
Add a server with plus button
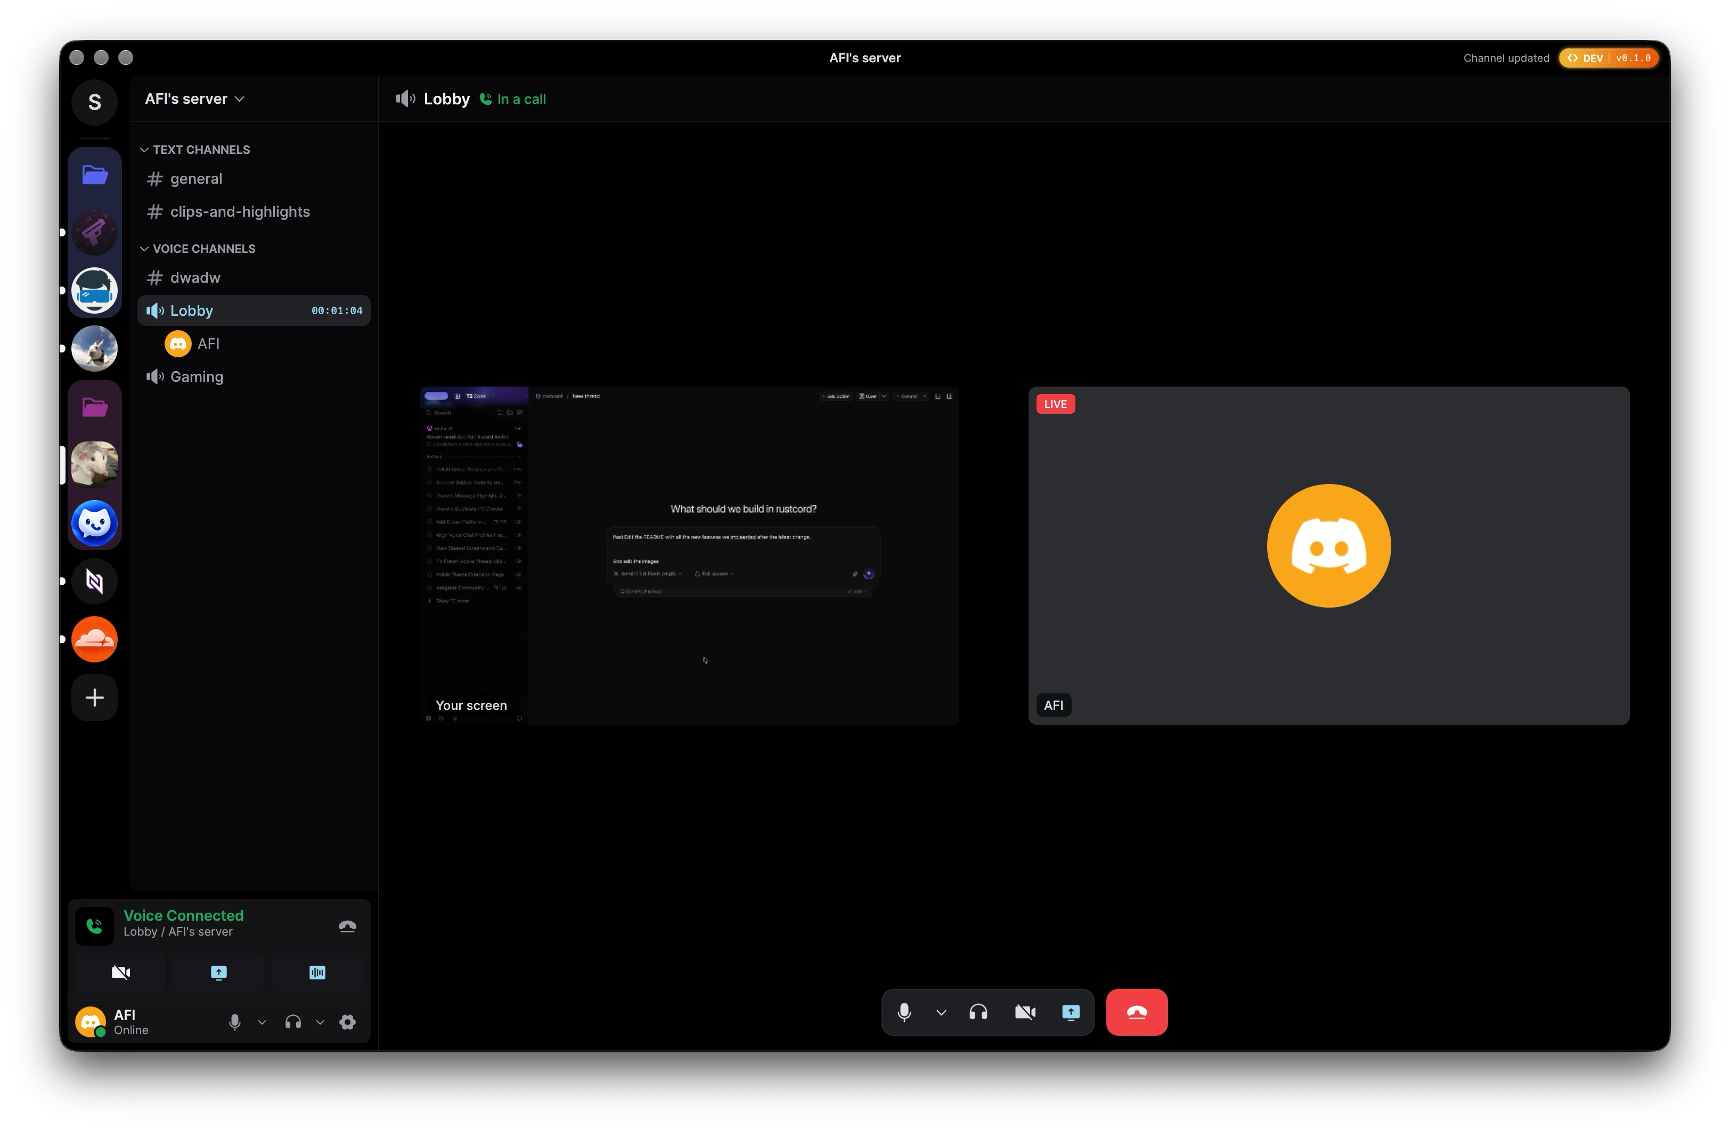94,698
